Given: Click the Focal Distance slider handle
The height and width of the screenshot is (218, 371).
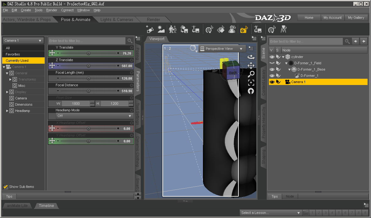Looking at the screenshot, I should [89, 91].
